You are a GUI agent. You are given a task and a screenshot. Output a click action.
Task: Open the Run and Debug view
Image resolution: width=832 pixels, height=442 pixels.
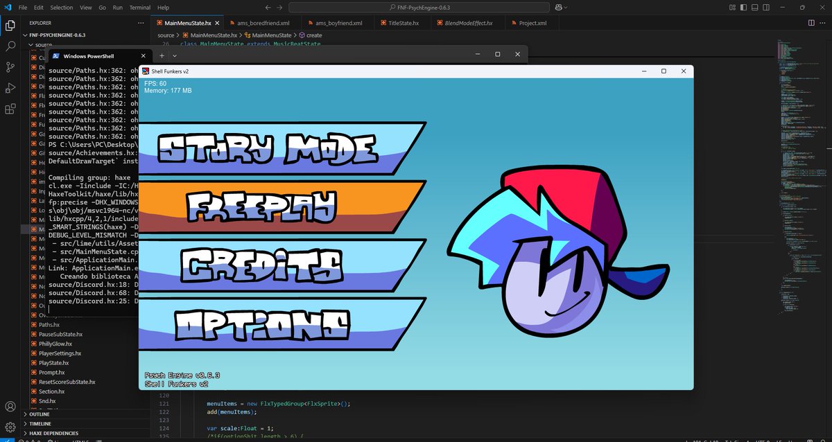tap(10, 88)
